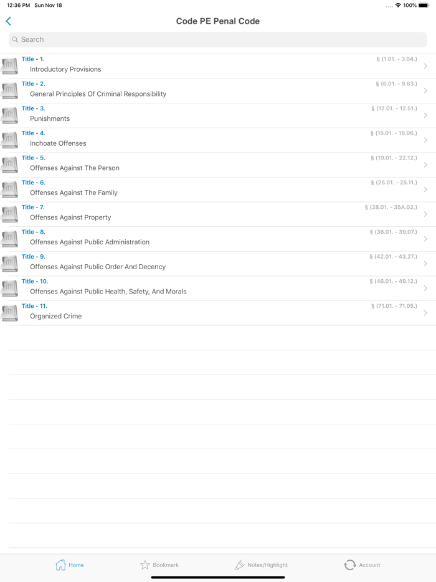Click the book icon for Title 1
The width and height of the screenshot is (436, 582).
click(9, 66)
